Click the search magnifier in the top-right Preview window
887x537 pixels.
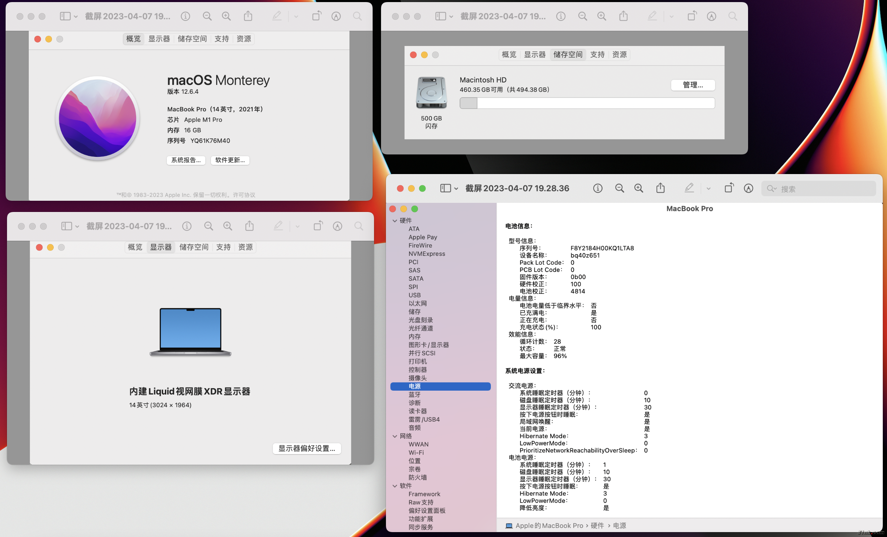[x=733, y=16]
